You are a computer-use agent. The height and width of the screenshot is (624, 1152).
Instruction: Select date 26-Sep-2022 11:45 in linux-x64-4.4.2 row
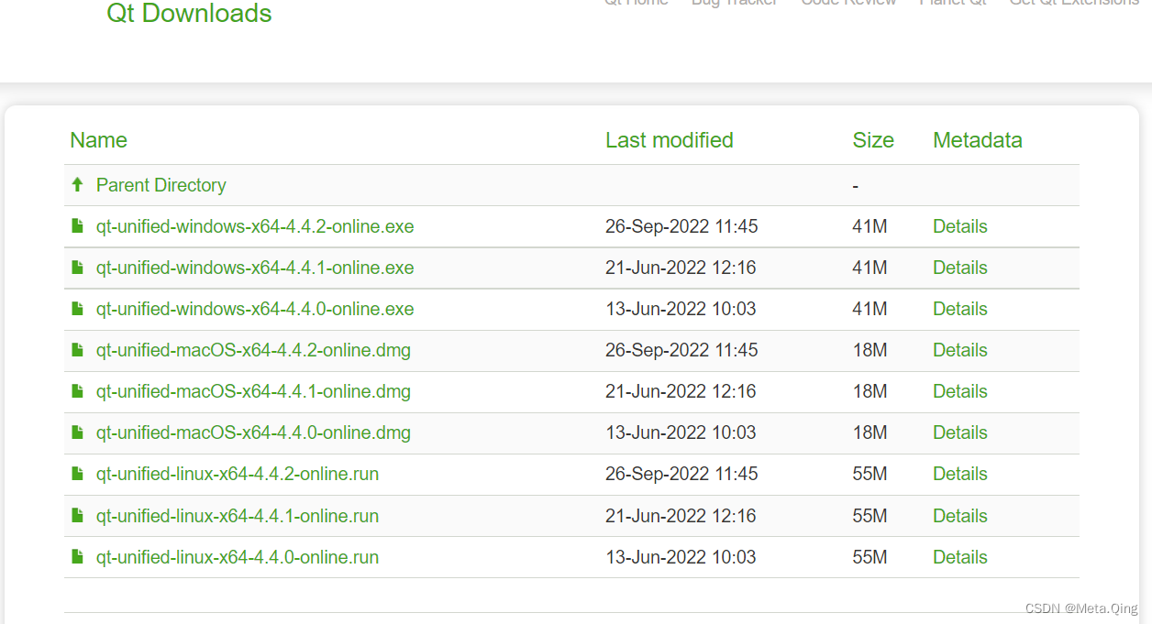[681, 474]
